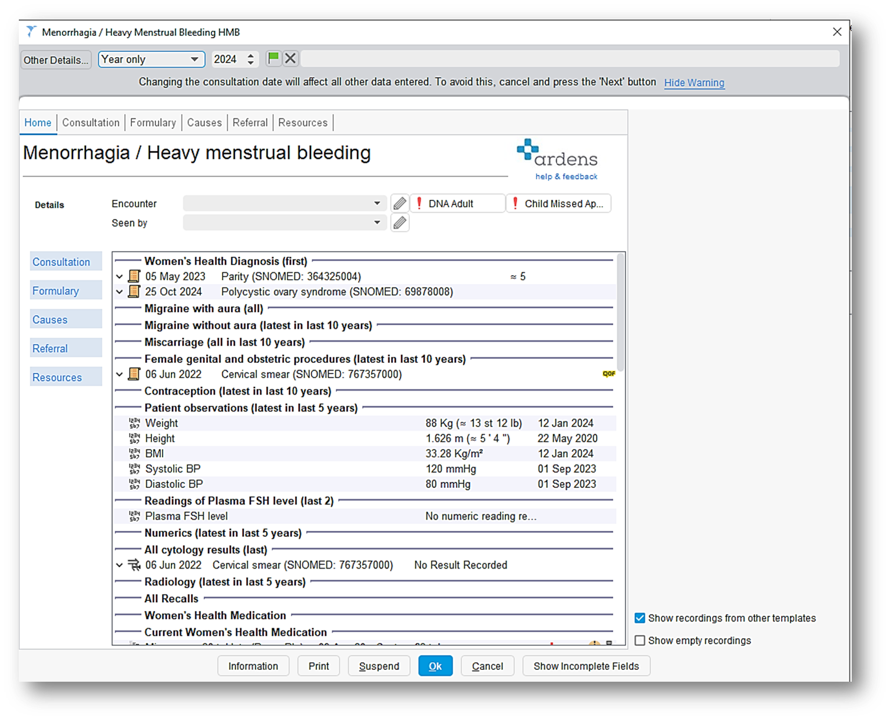Click numeric icon beside BMI
Screen dimensions: 890x720
[134, 454]
